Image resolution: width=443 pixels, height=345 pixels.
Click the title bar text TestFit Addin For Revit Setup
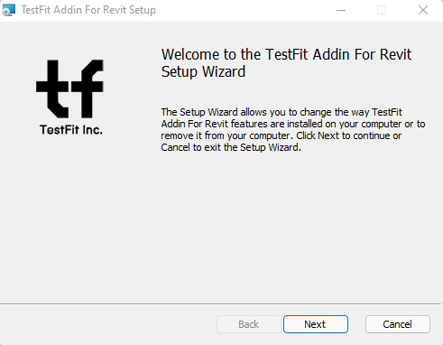[x=88, y=10]
